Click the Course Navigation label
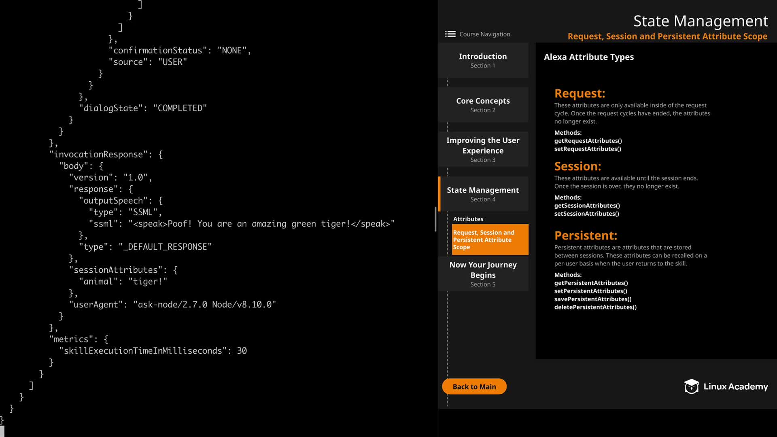 (x=484, y=34)
